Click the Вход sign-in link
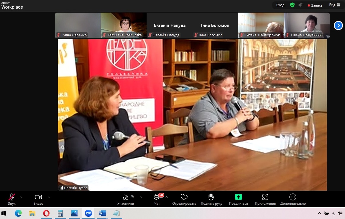Viewport: 345px width, 219px height. pos(280,5)
